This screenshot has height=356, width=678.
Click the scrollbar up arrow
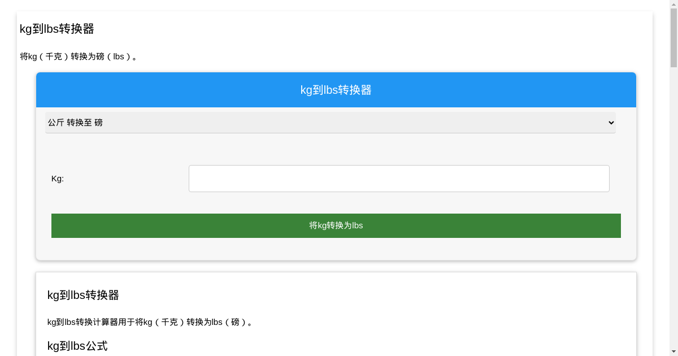pos(673,5)
